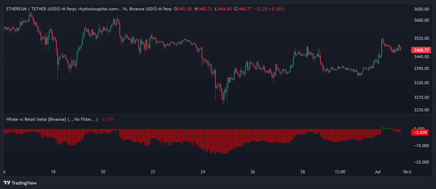Click the −2.070 value beside indicator title
The image size is (436, 189).
107,119
